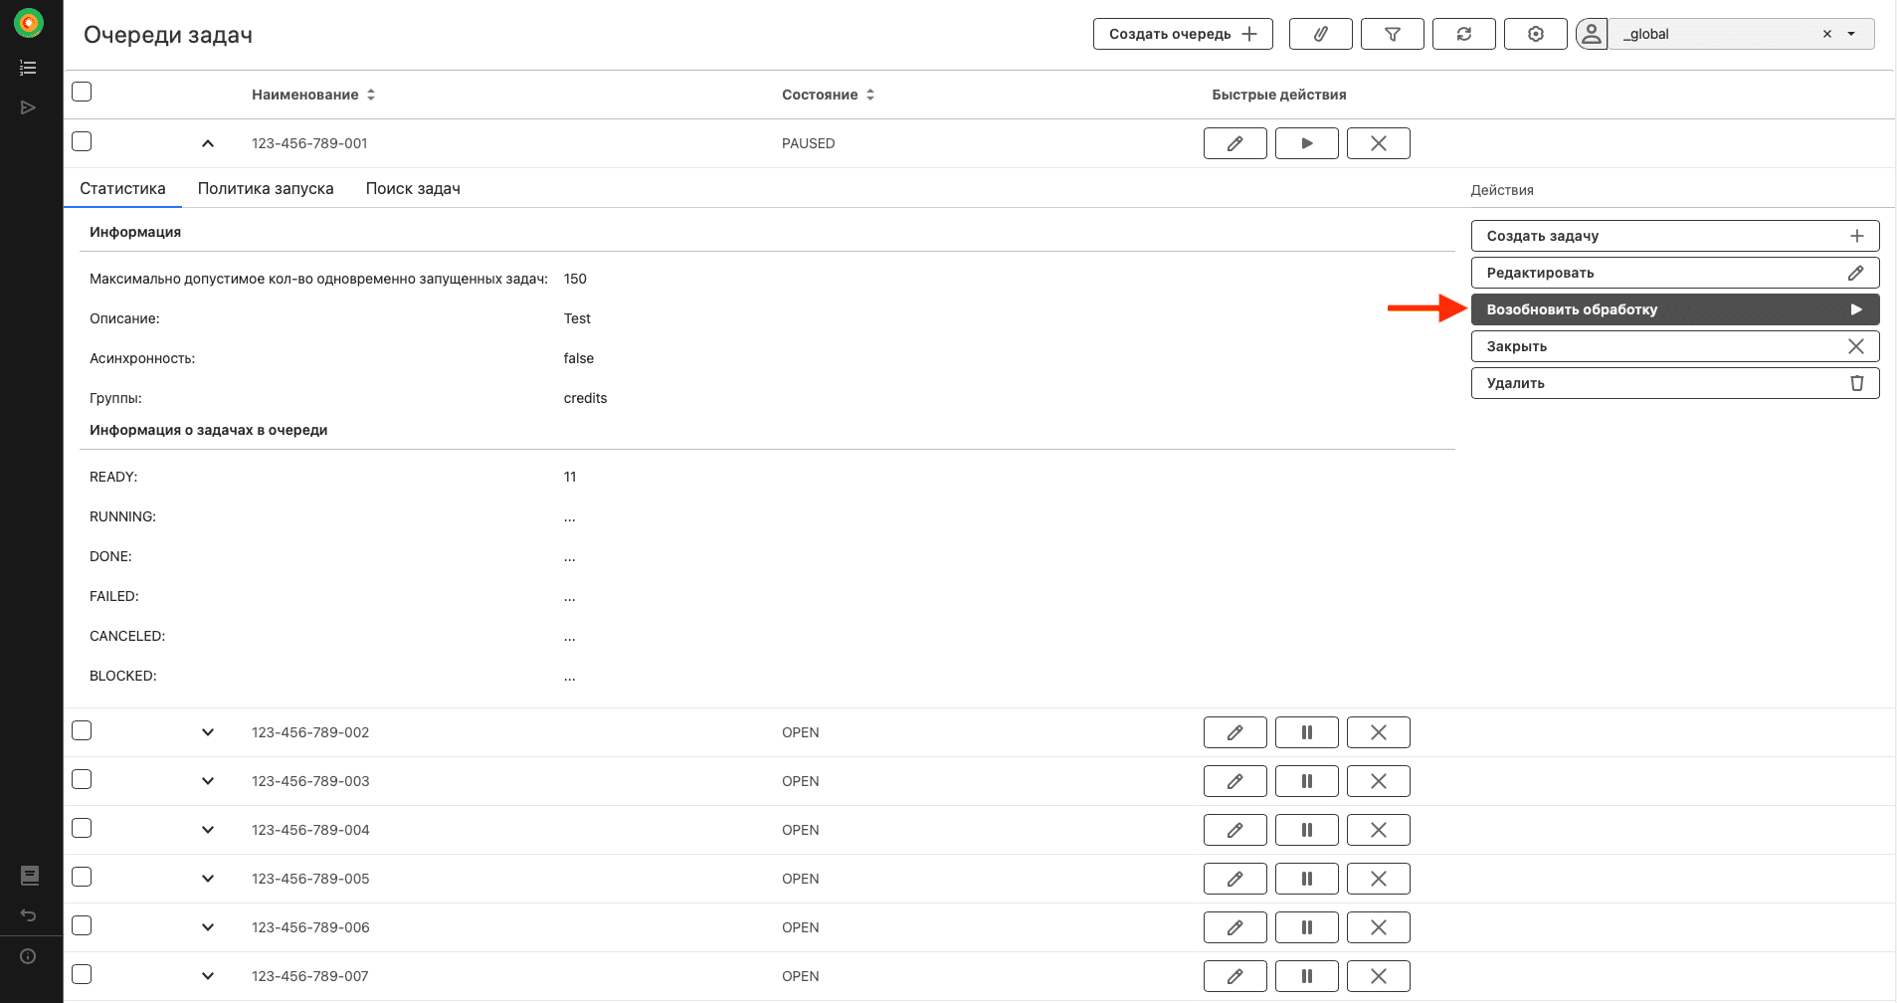Open the _global user dropdown arrow
Viewport: 1897px width, 1003px height.
(x=1851, y=34)
